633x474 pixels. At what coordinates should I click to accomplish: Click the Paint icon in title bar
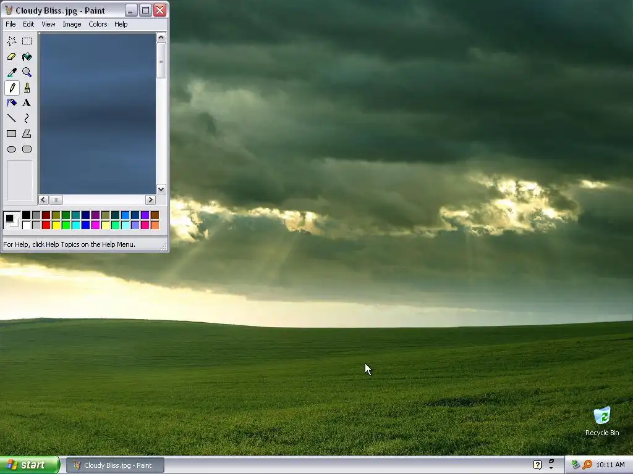pos(9,10)
